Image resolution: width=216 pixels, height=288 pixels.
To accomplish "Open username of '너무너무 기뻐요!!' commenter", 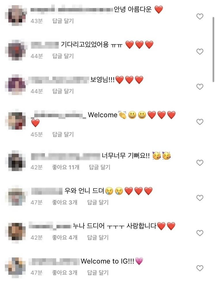I will point(66,156).
